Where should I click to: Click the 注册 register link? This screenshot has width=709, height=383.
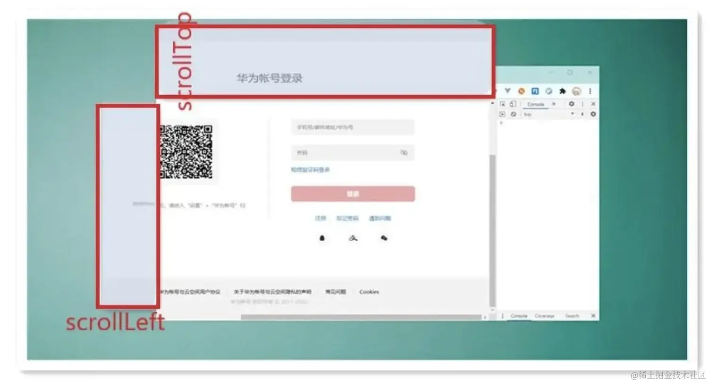[x=321, y=218]
